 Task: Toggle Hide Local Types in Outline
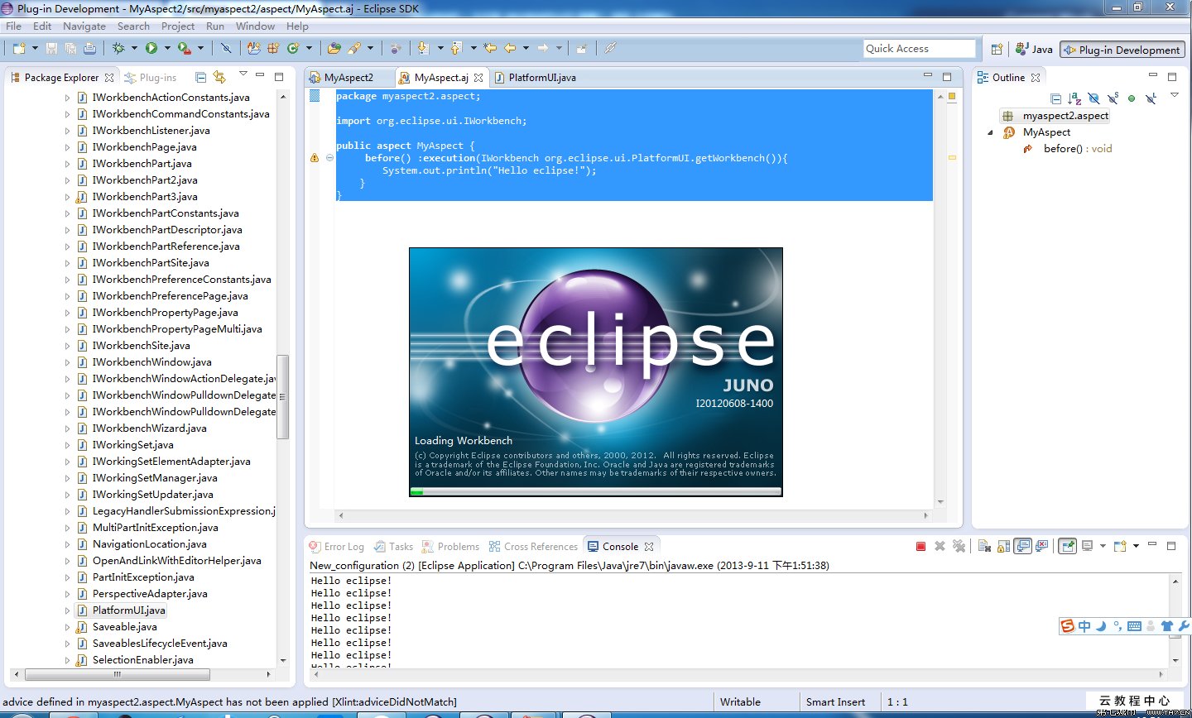tap(1151, 98)
